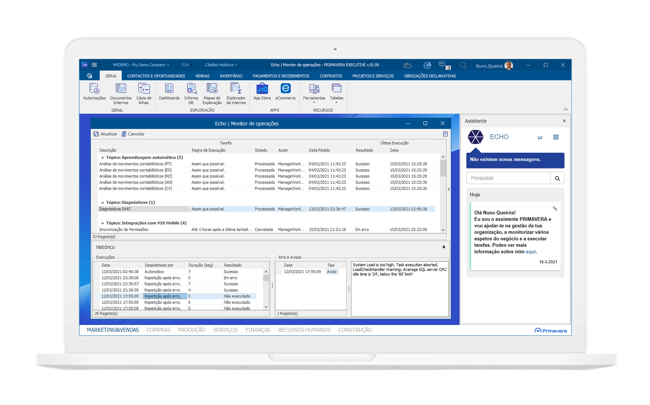The image size is (650, 405).
Task: Click the ECHO switch arrows icon
Action: pos(540,137)
